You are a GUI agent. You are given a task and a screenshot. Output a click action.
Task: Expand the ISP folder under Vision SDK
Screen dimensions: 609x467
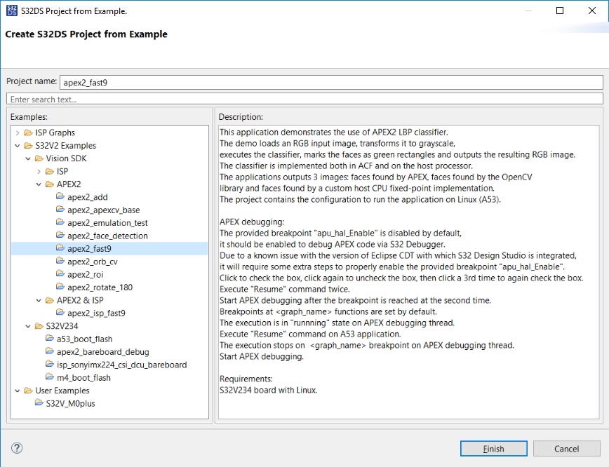tap(39, 171)
